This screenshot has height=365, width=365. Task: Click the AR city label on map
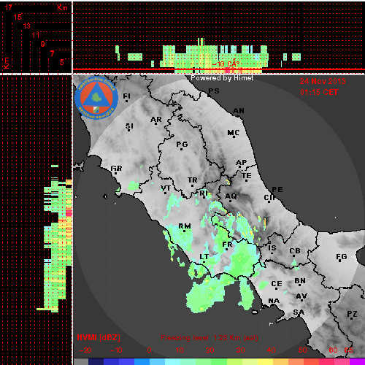156,120
